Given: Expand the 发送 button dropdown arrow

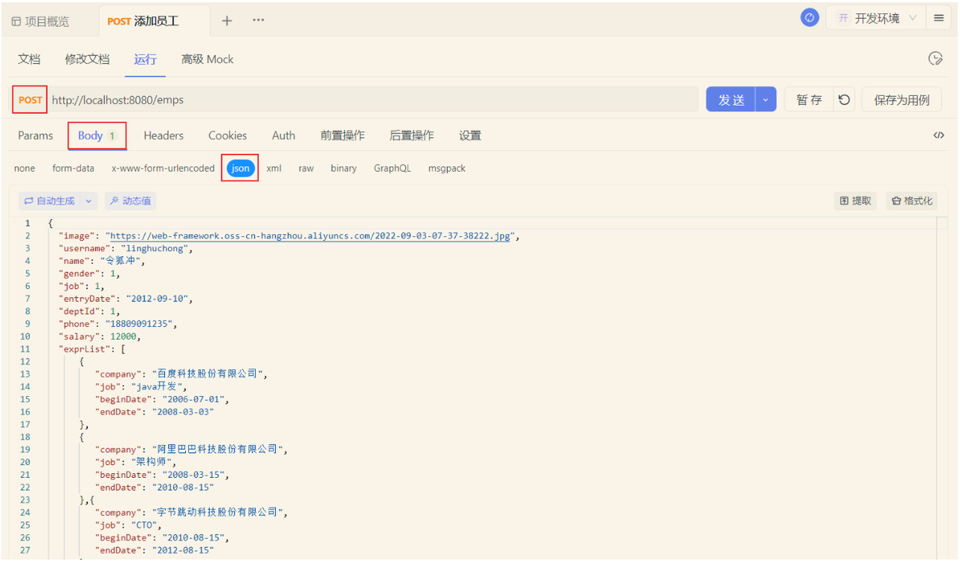Looking at the screenshot, I should click(x=766, y=100).
